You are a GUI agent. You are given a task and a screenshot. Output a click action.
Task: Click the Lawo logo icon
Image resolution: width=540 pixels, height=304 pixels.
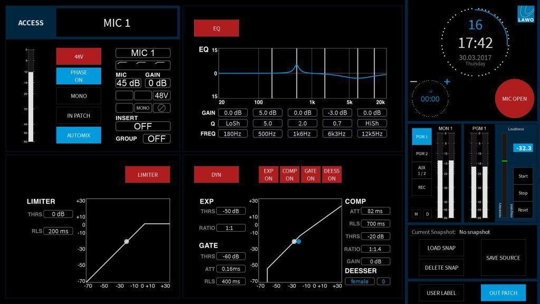coord(525,14)
